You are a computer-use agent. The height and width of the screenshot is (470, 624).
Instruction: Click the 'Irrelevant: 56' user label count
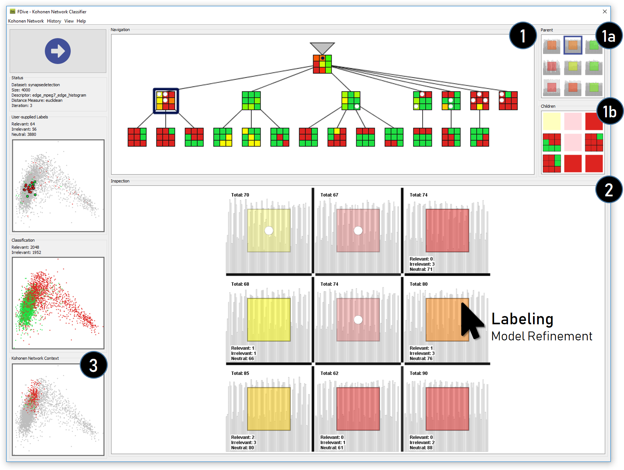24,129
